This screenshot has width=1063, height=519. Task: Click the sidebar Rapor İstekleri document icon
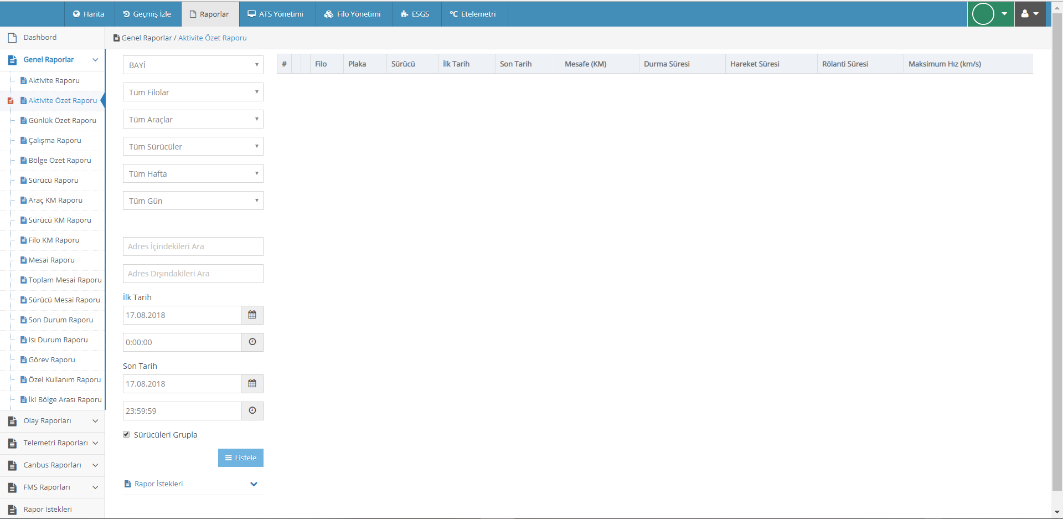[x=12, y=510]
